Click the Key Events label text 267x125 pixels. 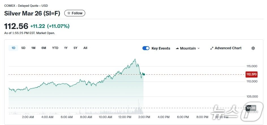click(x=161, y=48)
